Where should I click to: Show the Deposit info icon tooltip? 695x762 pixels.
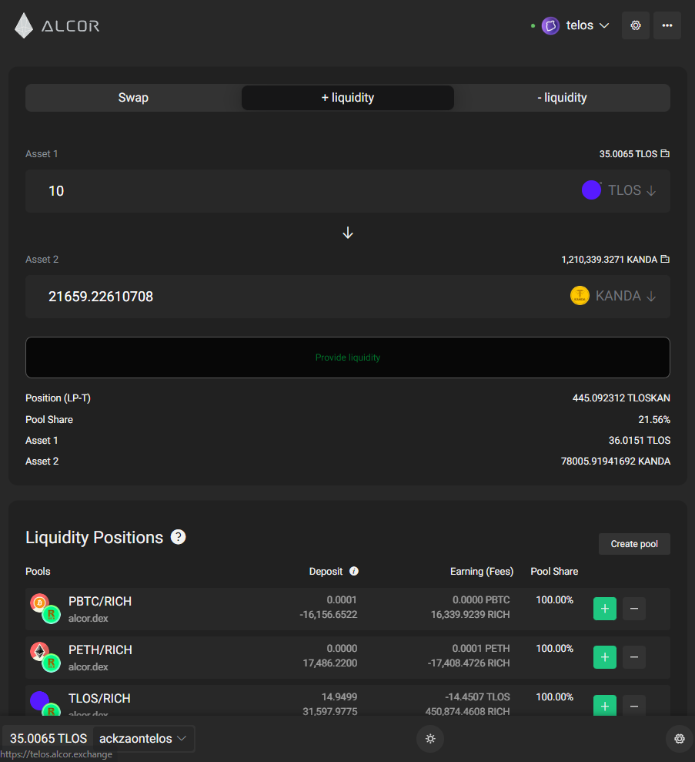click(x=354, y=571)
